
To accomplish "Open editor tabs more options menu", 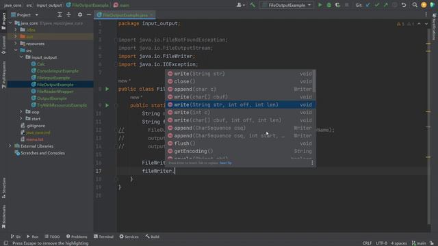I will coord(426,15).
